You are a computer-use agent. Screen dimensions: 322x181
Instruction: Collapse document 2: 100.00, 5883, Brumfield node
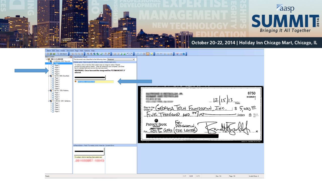click(x=49, y=76)
